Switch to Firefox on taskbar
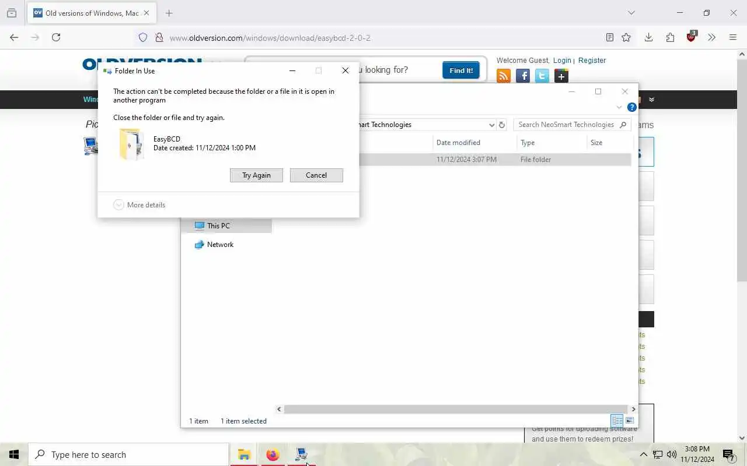This screenshot has height=466, width=747. click(273, 455)
